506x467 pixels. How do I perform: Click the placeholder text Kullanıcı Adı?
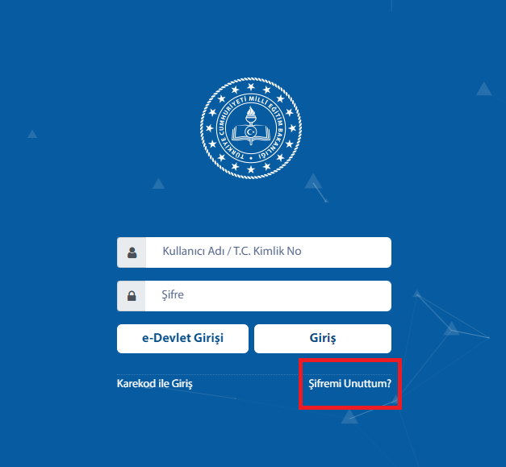coord(194,251)
